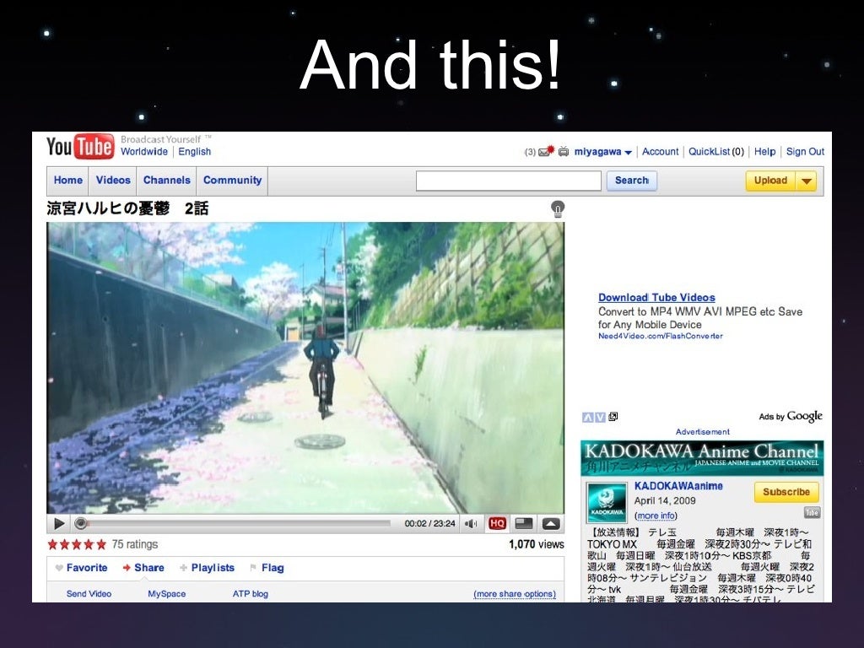Click the ad next arrow icon

(600, 417)
